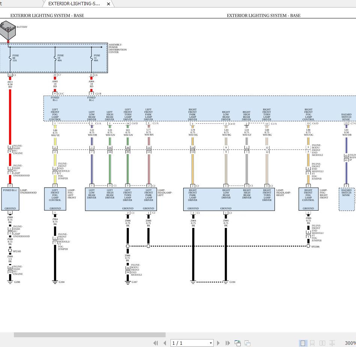Select the continuous scroll view icon

pos(312,343)
